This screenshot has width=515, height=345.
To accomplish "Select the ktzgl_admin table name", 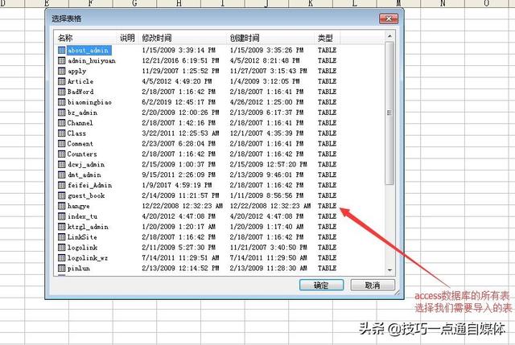I will pyautogui.click(x=88, y=227).
